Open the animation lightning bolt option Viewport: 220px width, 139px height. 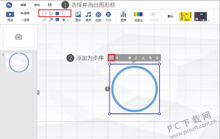(x=118, y=58)
